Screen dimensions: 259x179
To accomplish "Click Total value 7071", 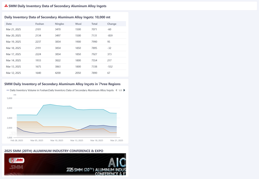I will [94, 29].
